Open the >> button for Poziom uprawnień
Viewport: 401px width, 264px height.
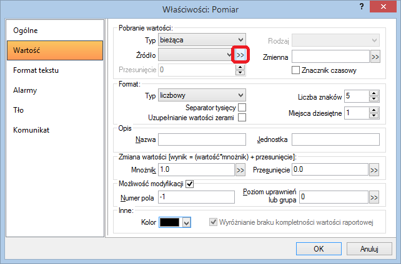coord(374,197)
